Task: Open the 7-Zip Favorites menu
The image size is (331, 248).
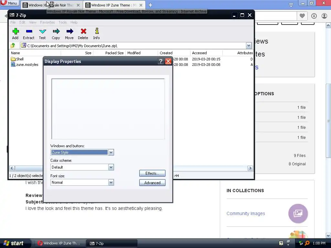Action: point(48,22)
